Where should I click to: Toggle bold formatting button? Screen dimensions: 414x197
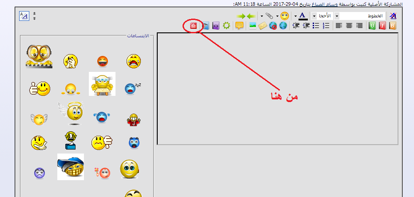393,26
